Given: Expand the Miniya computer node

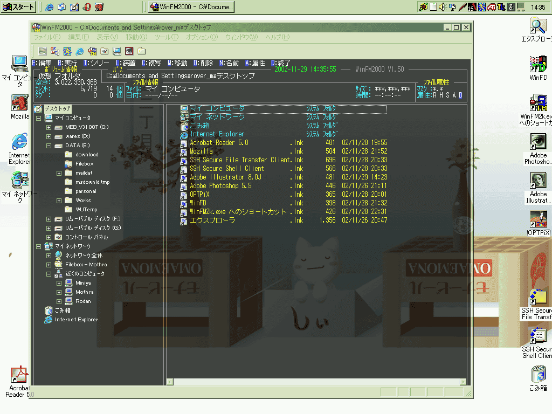Looking at the screenshot, I should coord(59,283).
